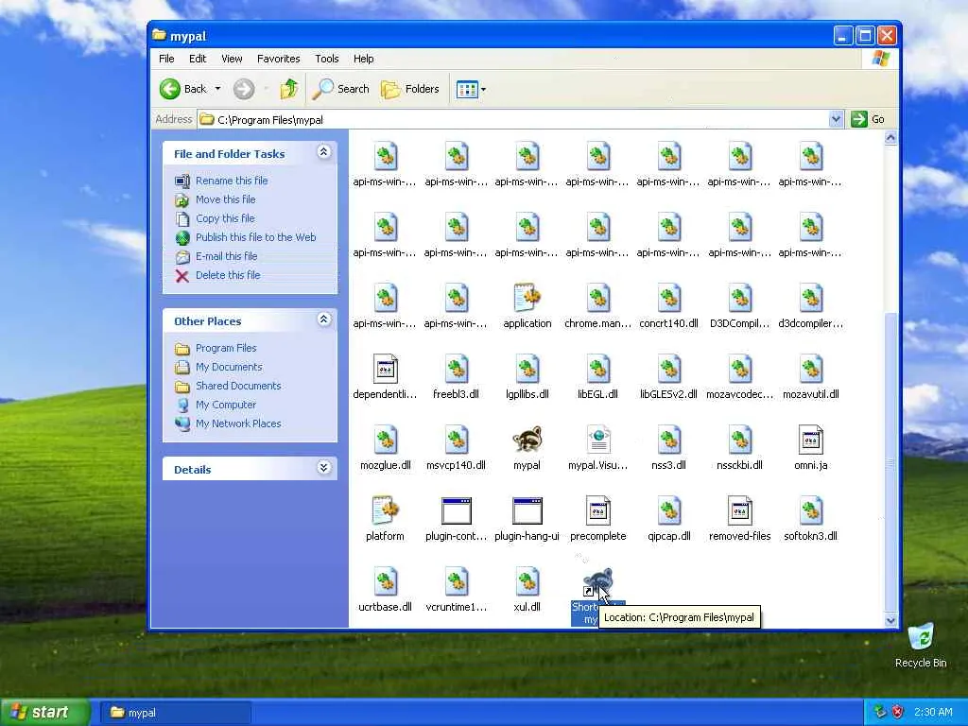
Task: Open the Tools menu
Action: [326, 59]
